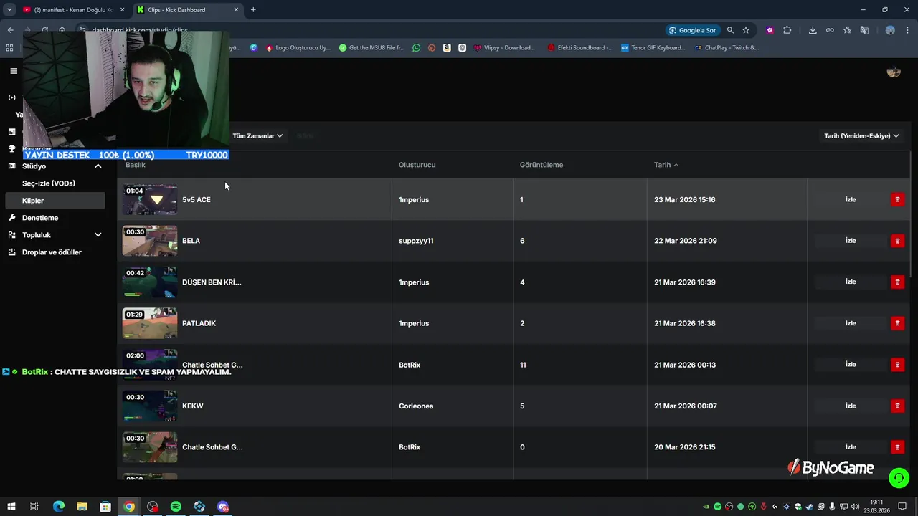Click İzle for the PATLADIK clip

[x=851, y=323]
